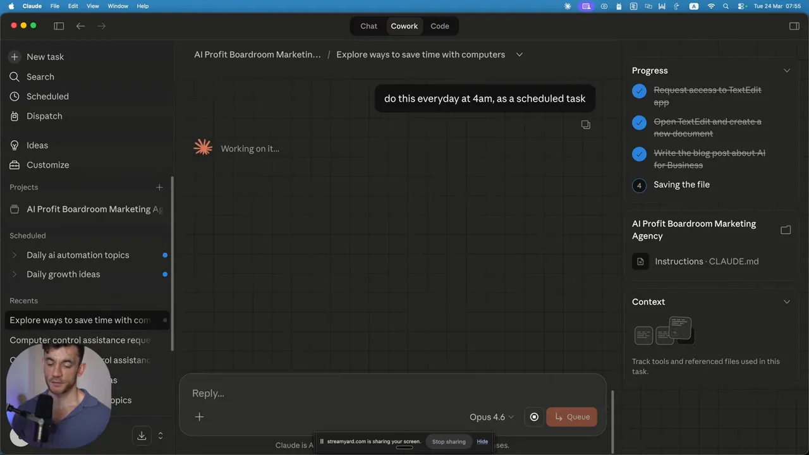Copy the message with the copy icon
809x455 pixels.
[x=586, y=124]
